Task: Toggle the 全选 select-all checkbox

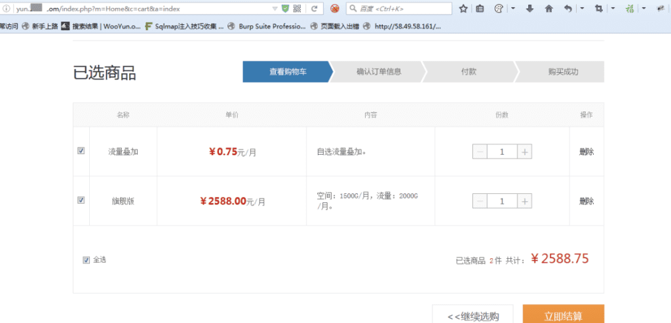Action: click(86, 259)
